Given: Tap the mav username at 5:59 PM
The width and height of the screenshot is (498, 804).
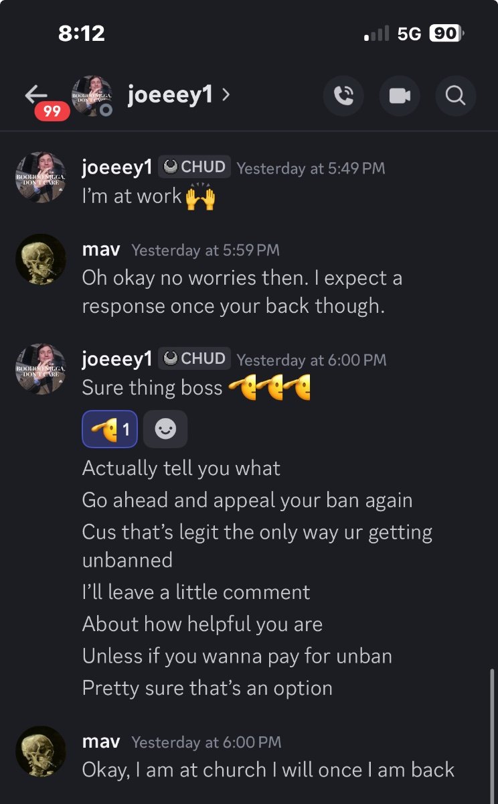Looking at the screenshot, I should 101,250.
